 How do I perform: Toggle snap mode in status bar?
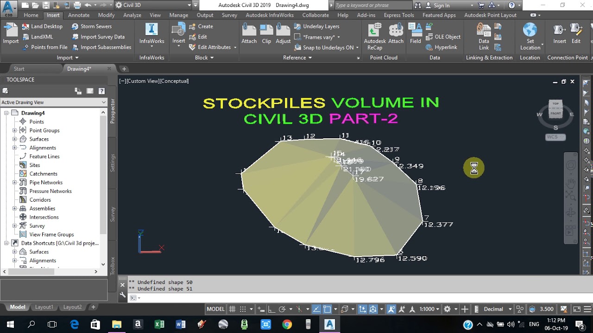[x=243, y=309]
